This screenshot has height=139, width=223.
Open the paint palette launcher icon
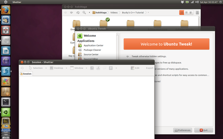[6, 81]
